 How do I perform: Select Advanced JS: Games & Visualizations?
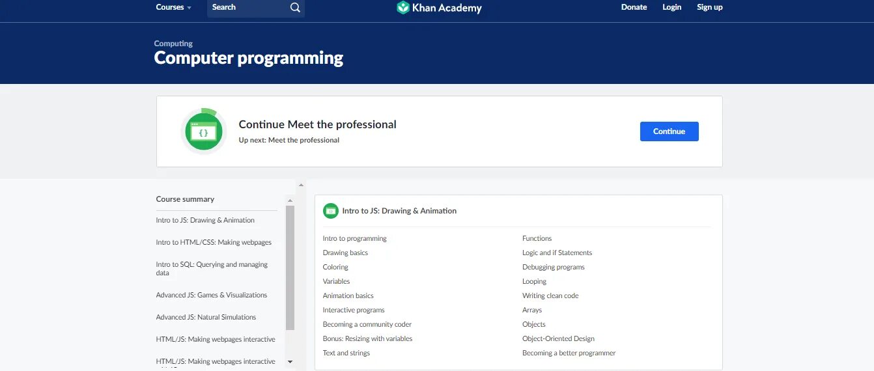click(x=211, y=295)
